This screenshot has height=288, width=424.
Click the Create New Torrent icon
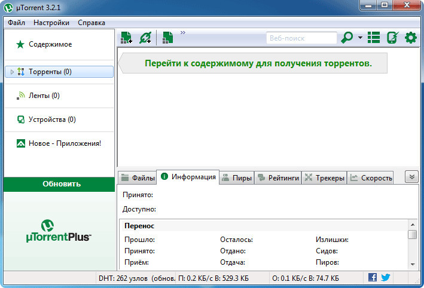coord(167,38)
